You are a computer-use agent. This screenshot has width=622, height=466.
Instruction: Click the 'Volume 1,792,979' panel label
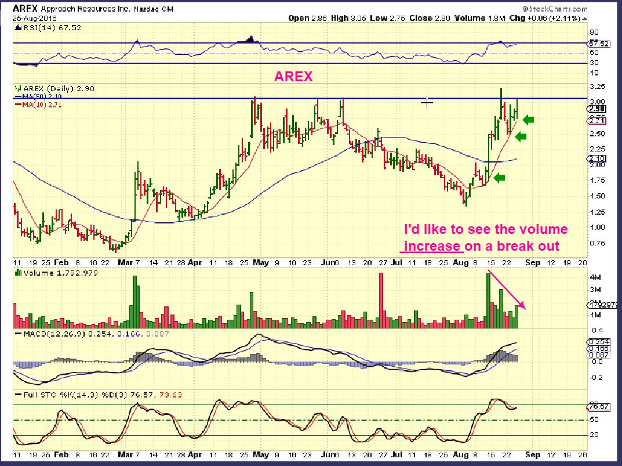[x=61, y=273]
